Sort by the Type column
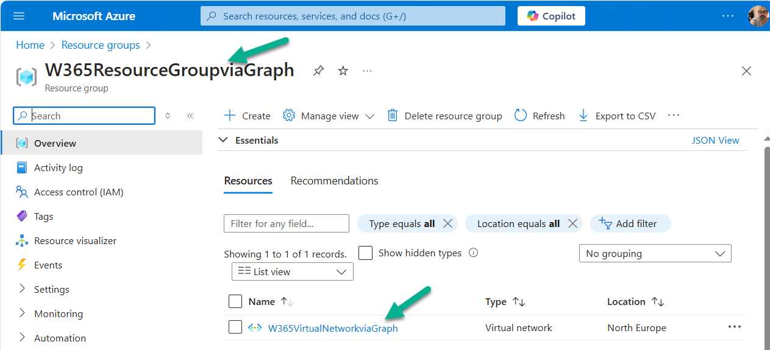Viewport: 770px width, 350px height. (505, 301)
